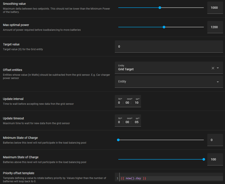Click the Maximum State of Charge heading
This screenshot has height=184, width=225.
coord(21,157)
